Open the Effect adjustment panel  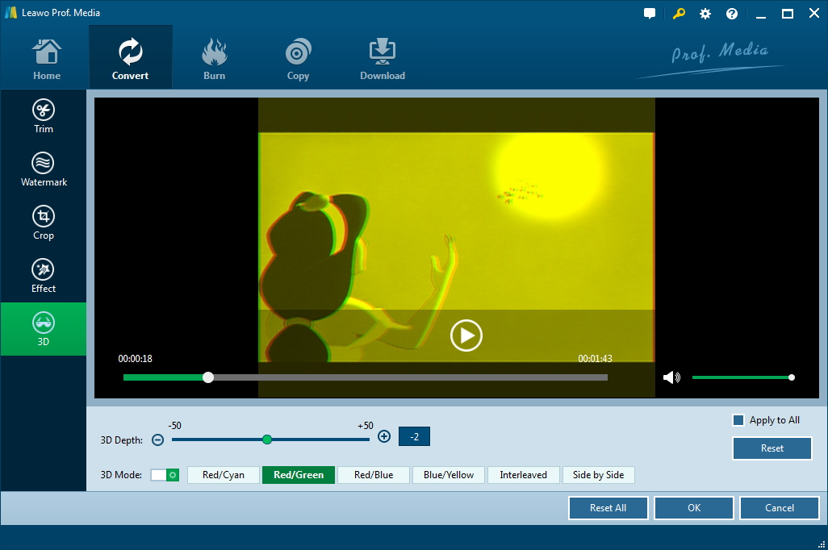point(44,276)
